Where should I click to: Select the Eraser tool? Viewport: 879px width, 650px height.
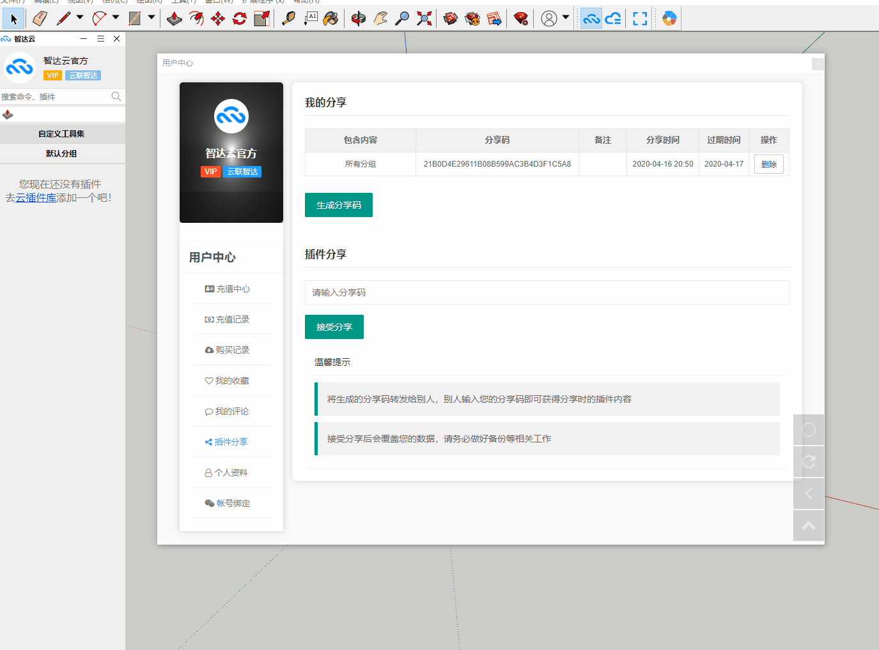tap(40, 19)
